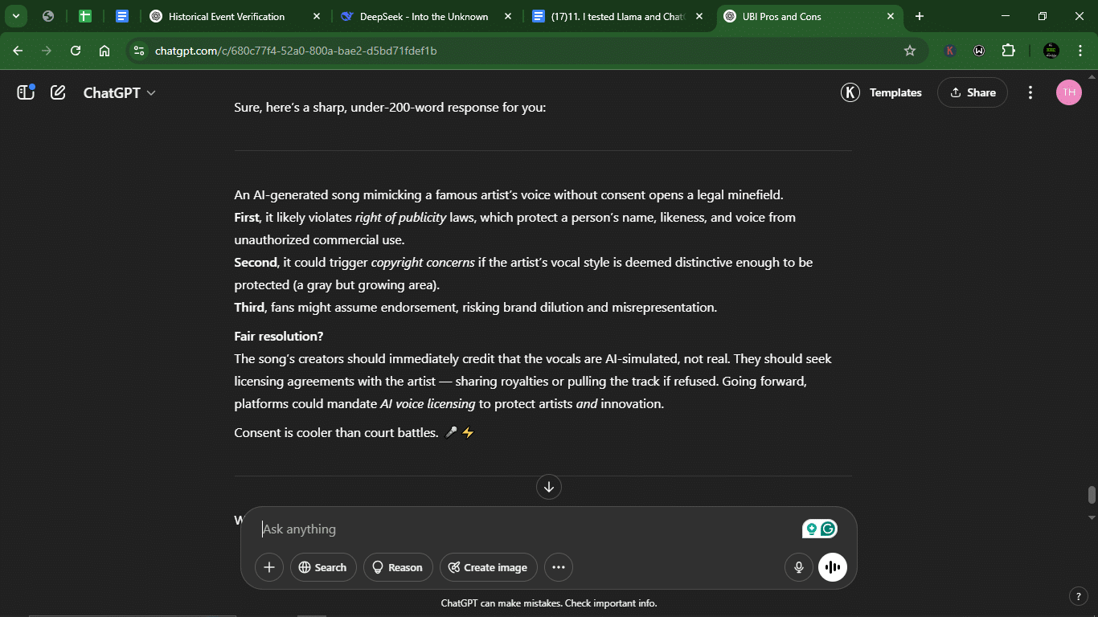Open the Google Docs pinned tab
This screenshot has width=1098, height=617.
click(122, 16)
